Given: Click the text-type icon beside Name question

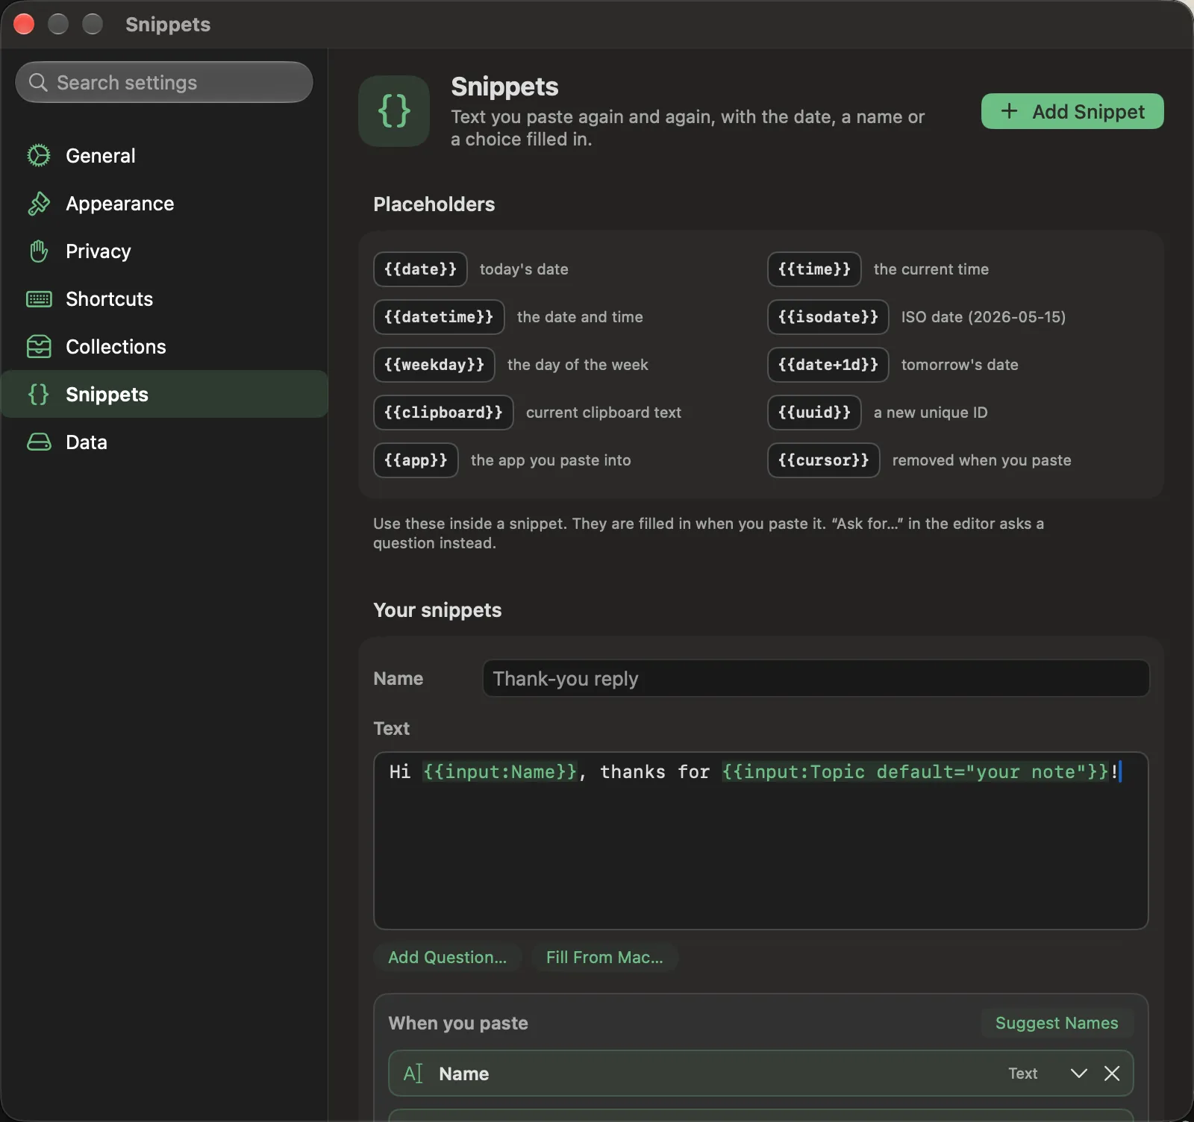Looking at the screenshot, I should [413, 1074].
